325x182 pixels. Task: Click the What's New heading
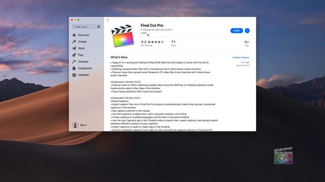pos(119,57)
